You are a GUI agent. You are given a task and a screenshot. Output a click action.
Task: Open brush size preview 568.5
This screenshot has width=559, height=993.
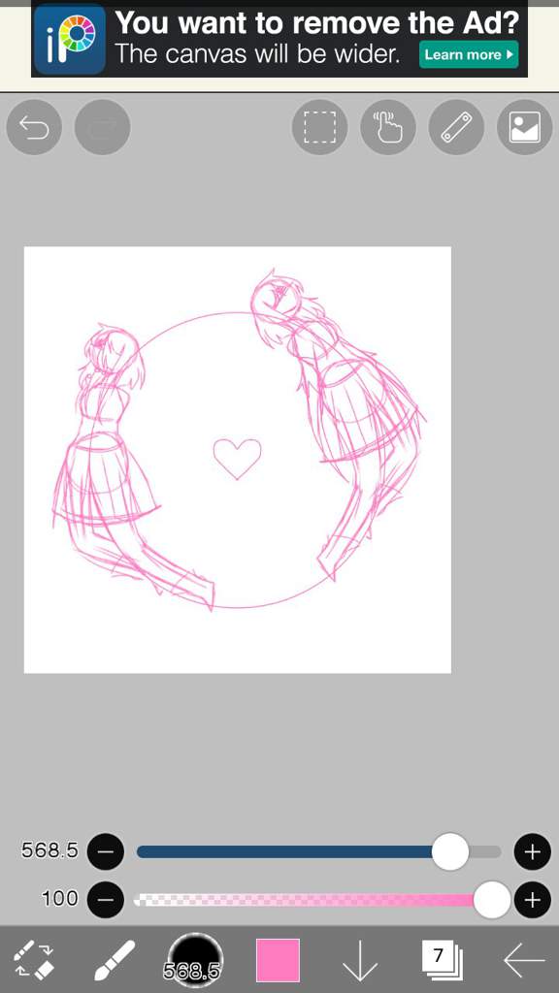[x=195, y=959]
